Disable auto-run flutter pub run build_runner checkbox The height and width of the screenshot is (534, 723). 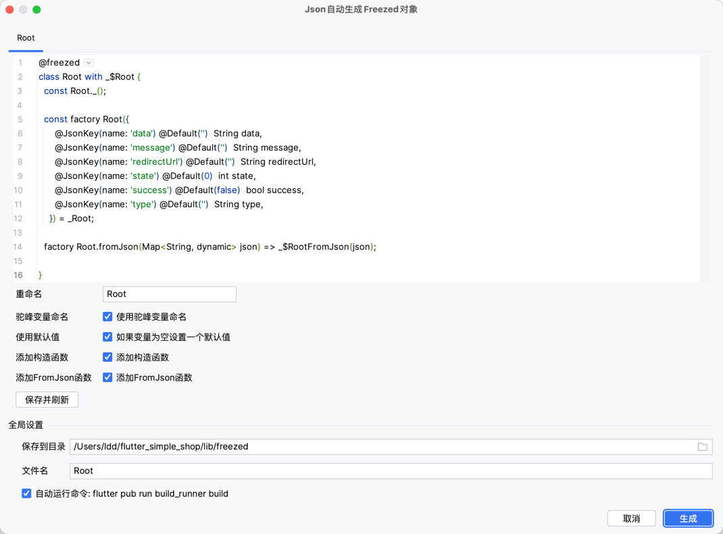pos(26,493)
